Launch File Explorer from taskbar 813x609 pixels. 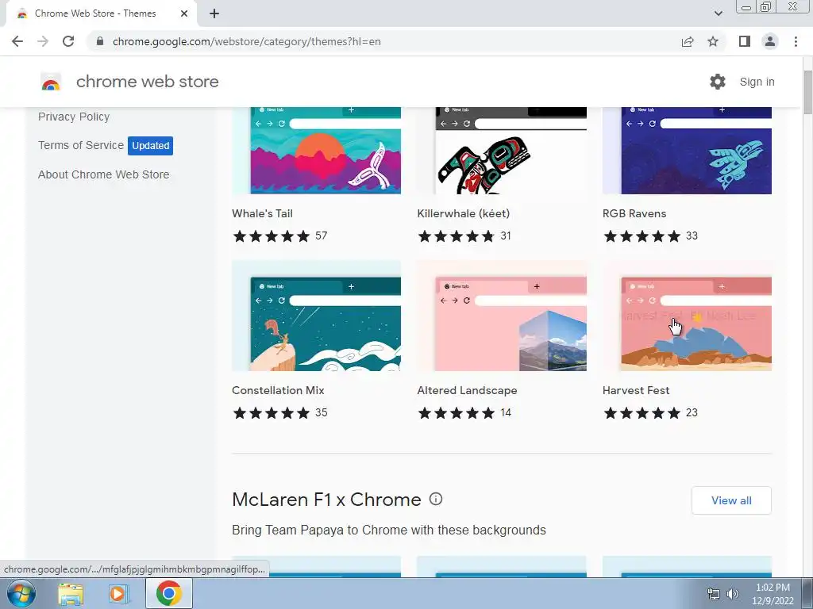pos(71,593)
